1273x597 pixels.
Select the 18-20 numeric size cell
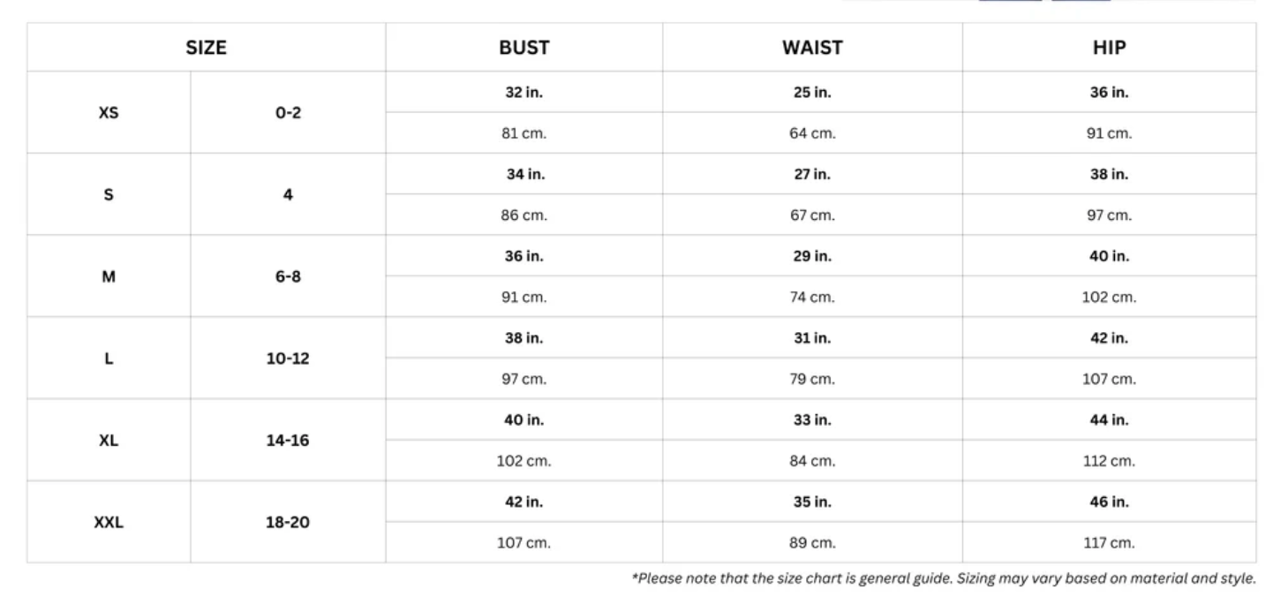pyautogui.click(x=288, y=522)
